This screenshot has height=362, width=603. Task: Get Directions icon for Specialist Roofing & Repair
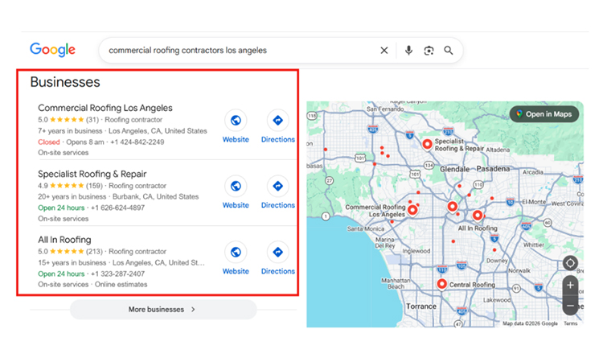[x=277, y=186]
